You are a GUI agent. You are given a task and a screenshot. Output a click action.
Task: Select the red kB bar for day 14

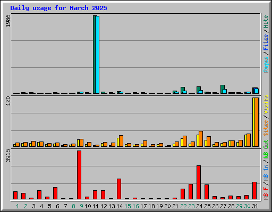(119, 189)
